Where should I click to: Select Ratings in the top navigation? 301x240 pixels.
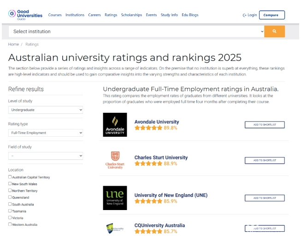(x=111, y=15)
